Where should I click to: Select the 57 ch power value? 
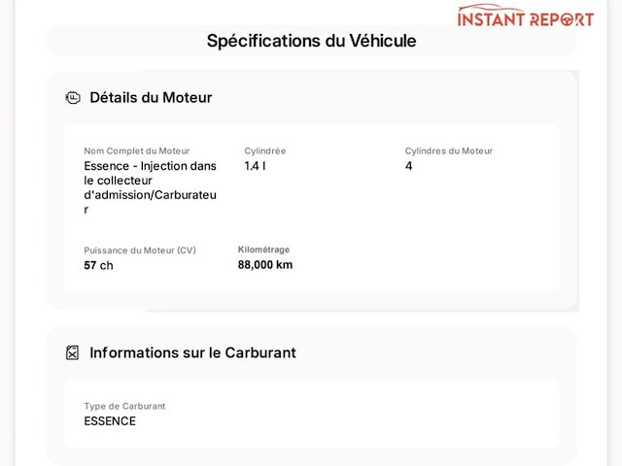(x=98, y=265)
